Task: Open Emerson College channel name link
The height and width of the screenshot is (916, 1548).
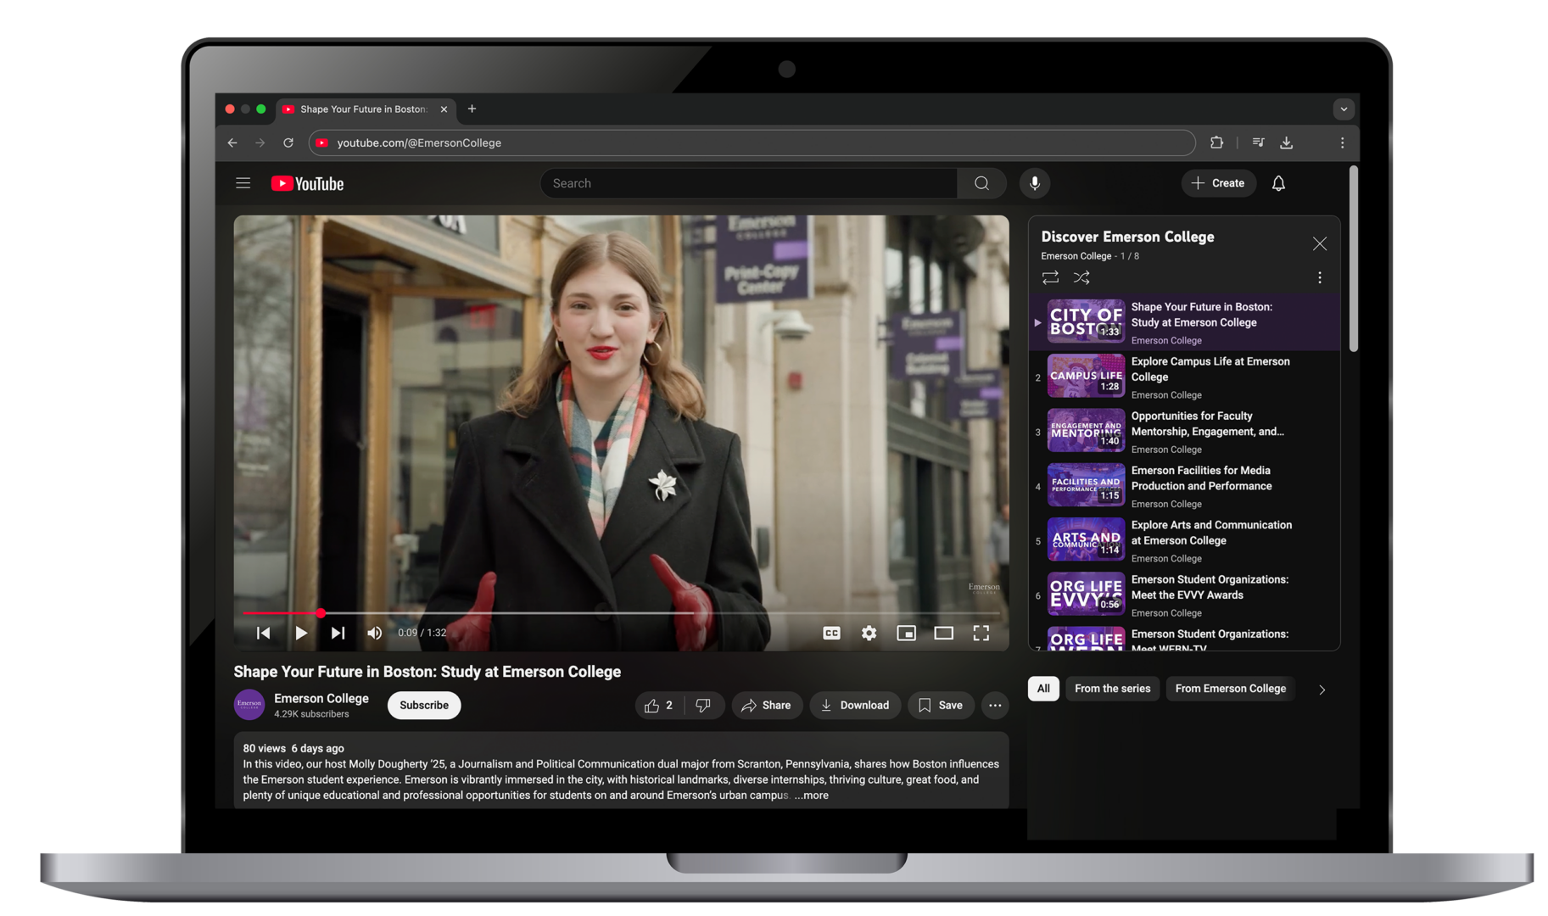Action: [x=321, y=698]
